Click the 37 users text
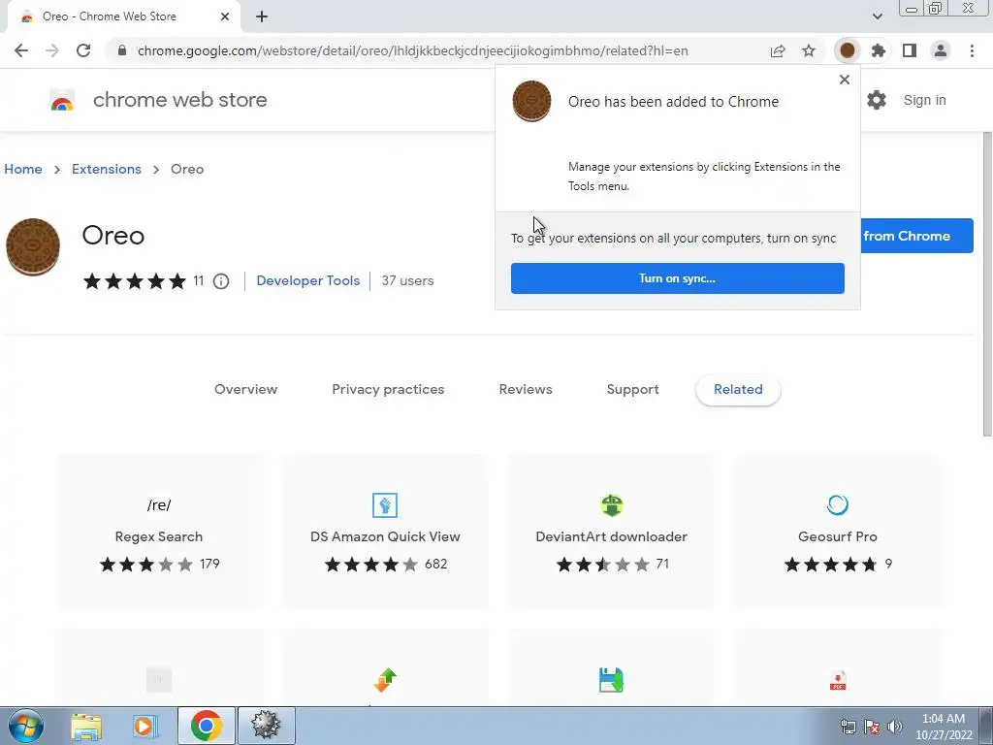 point(407,280)
